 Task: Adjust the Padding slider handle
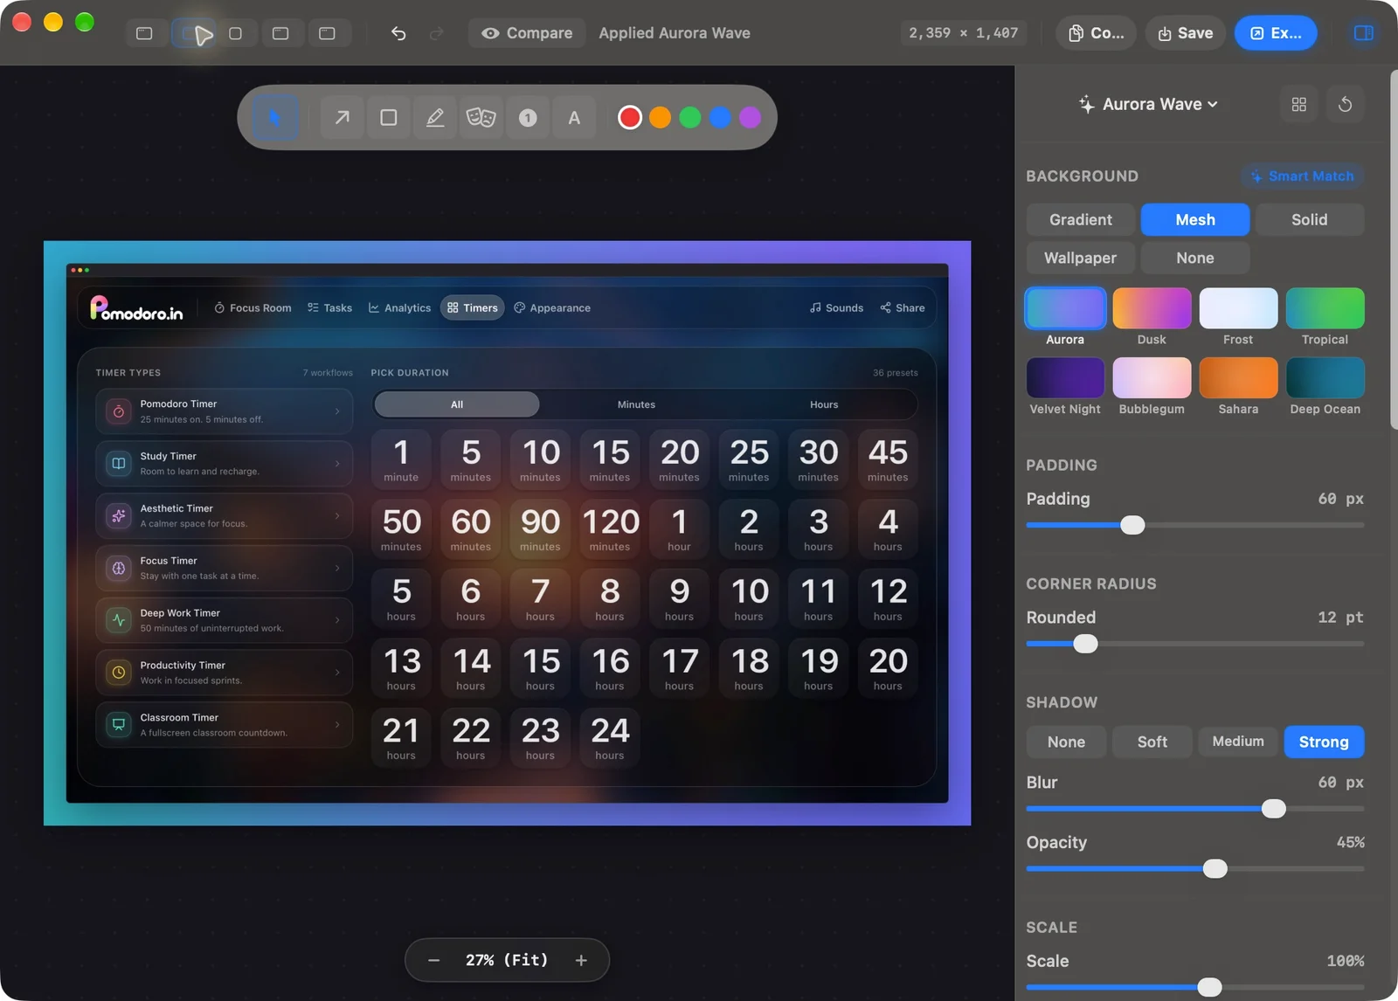1132,525
